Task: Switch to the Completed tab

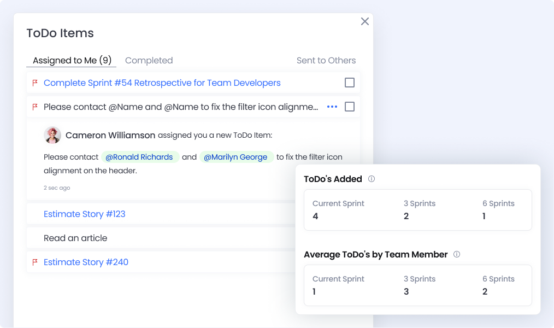Action: point(149,61)
